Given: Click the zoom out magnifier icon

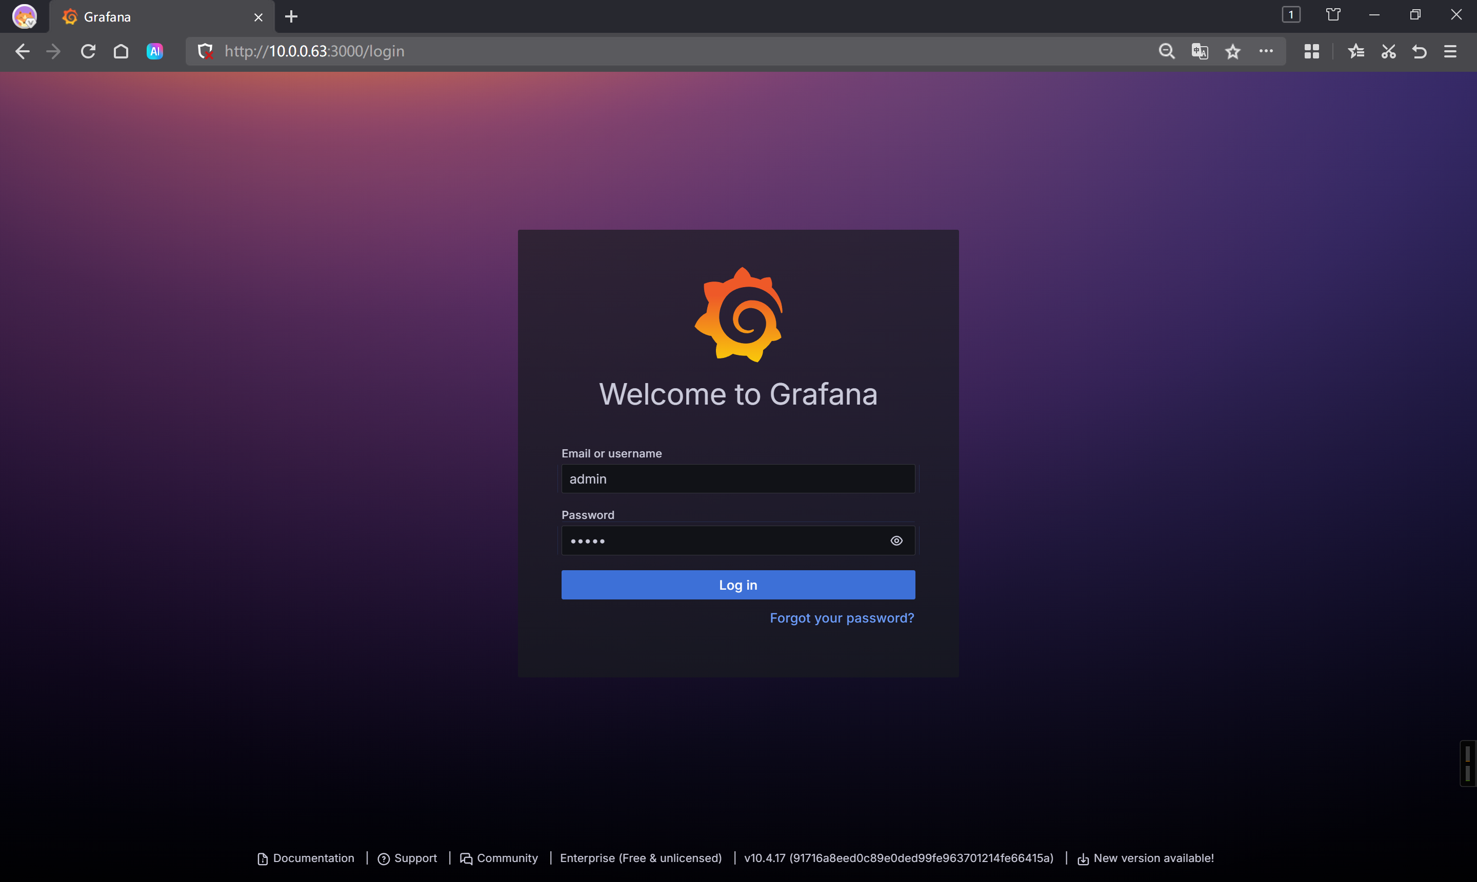Looking at the screenshot, I should click(1167, 52).
